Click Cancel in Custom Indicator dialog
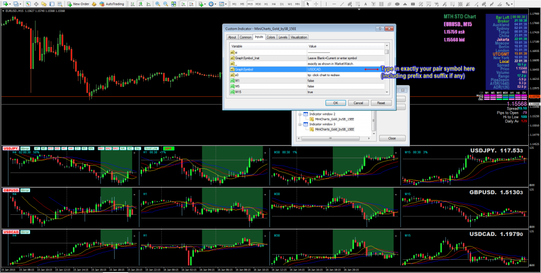The image size is (541, 273). point(358,103)
